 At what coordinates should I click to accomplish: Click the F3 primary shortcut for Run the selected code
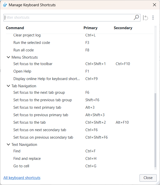tap(87, 43)
